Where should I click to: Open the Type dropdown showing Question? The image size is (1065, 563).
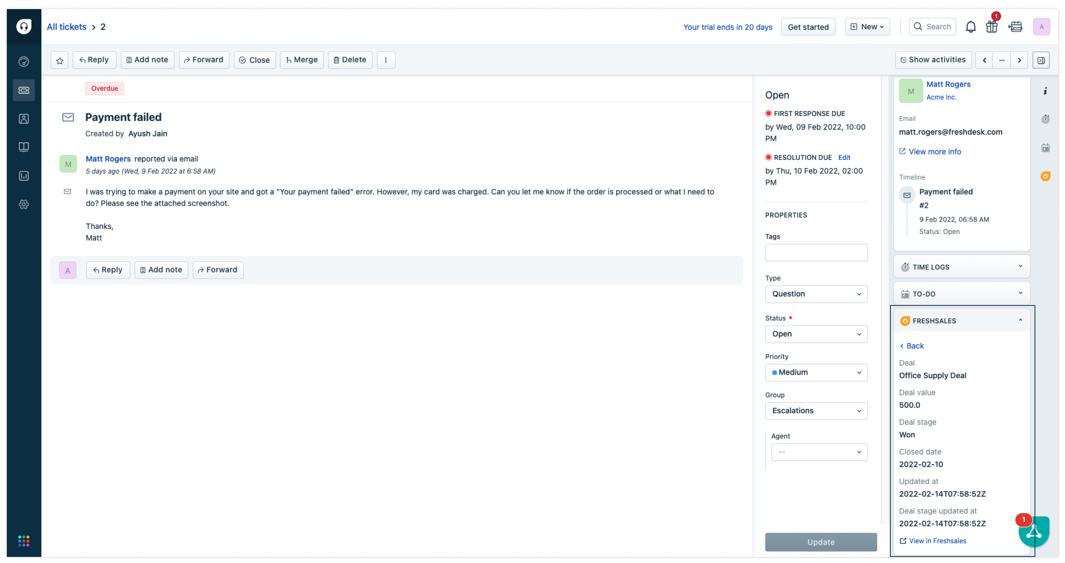(x=816, y=294)
